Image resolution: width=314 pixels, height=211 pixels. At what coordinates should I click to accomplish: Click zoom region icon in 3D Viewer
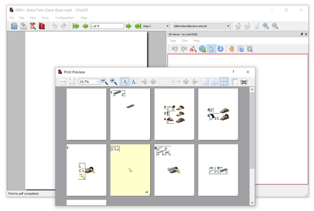pos(250,49)
